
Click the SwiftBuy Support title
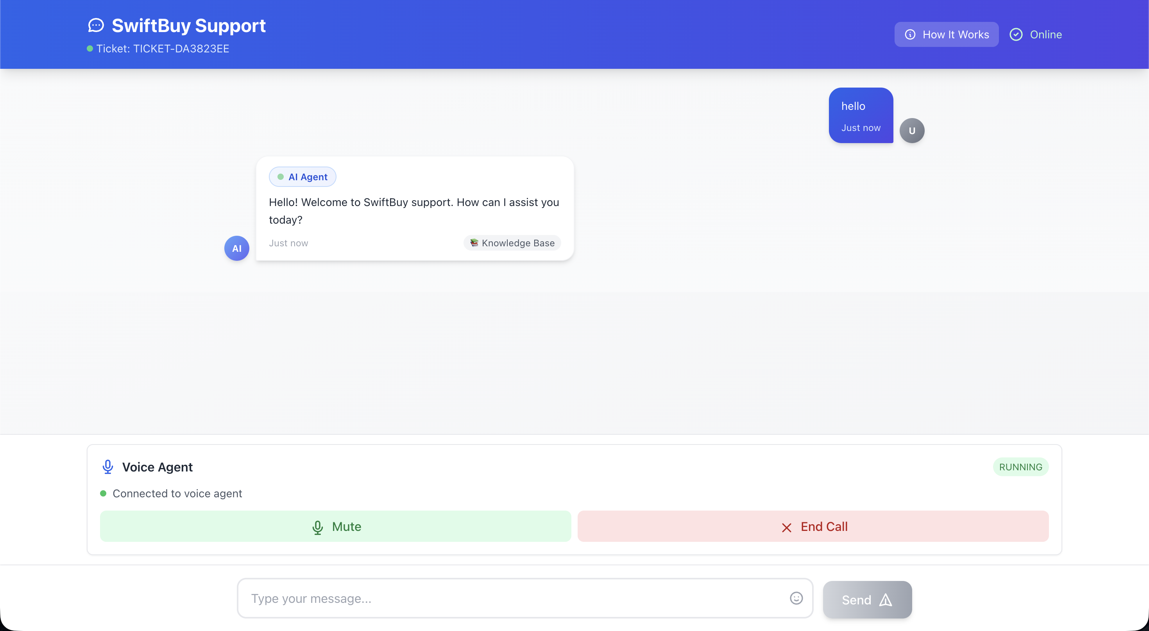click(188, 25)
